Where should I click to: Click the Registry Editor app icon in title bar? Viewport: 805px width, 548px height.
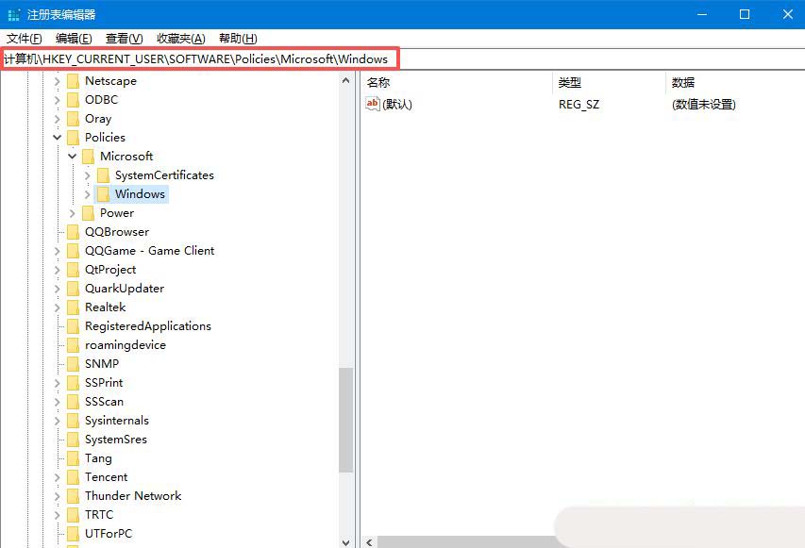point(14,15)
